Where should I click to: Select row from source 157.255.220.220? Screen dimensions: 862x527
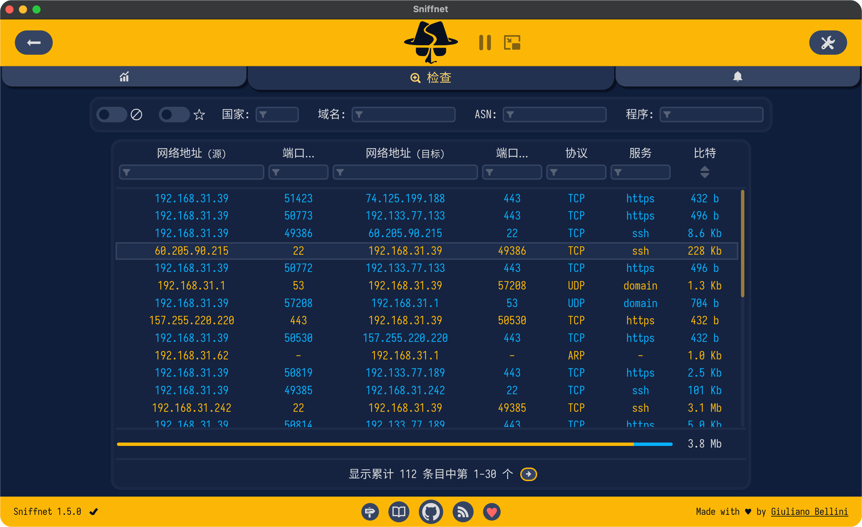[x=427, y=320]
